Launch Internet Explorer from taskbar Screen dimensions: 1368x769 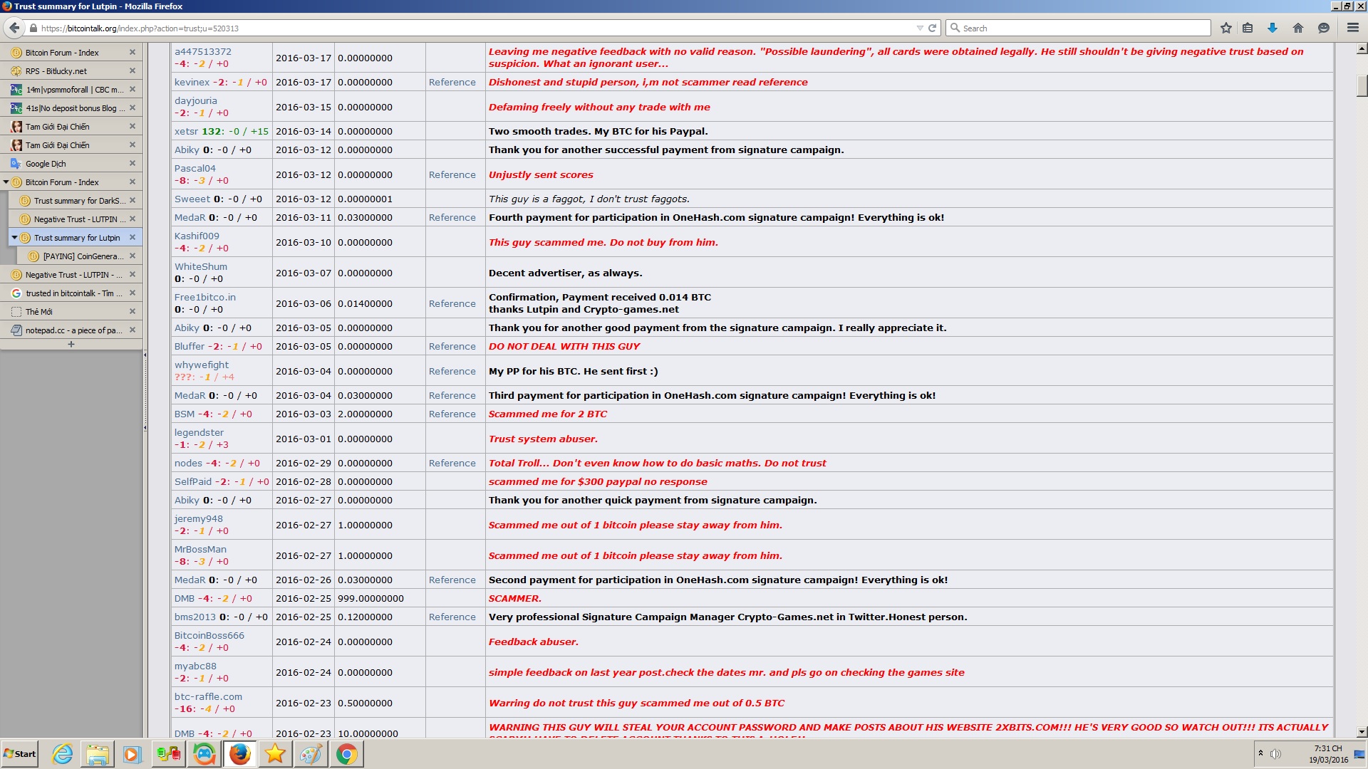63,754
